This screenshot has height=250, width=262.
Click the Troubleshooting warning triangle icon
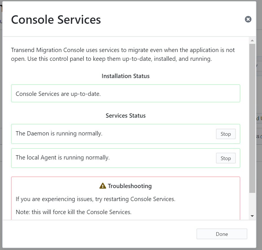point(102,186)
